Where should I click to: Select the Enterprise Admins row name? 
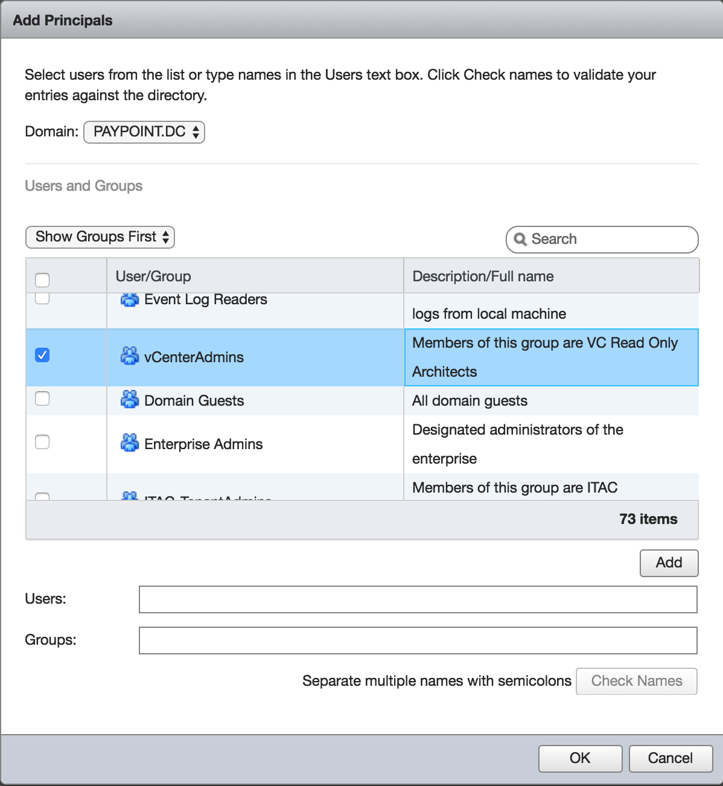[x=203, y=444]
